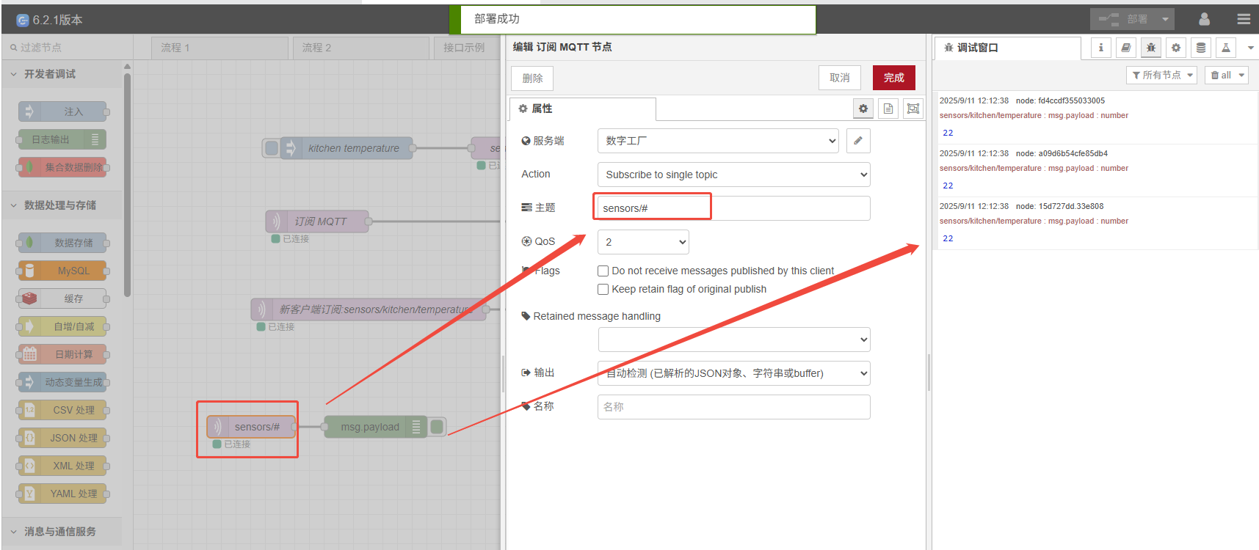The height and width of the screenshot is (550, 1259).
Task: Open the 输出 output type dropdown
Action: click(x=734, y=373)
